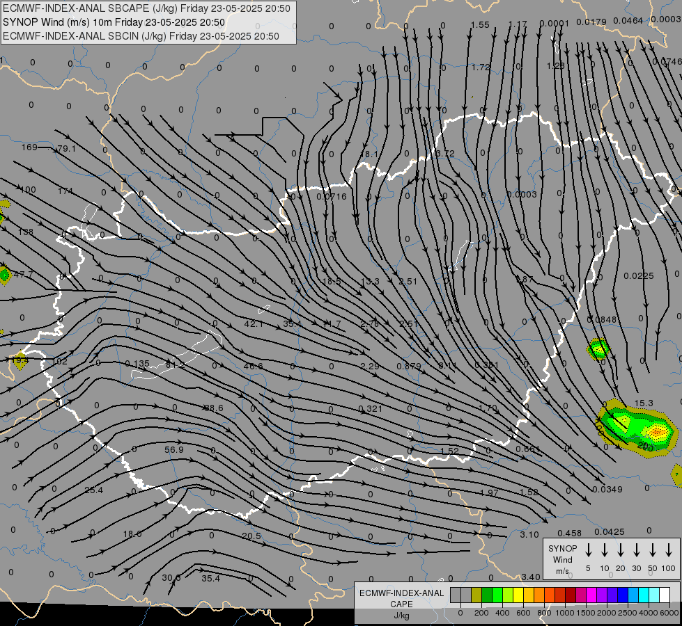682x626 pixels.
Task: Click the 5 m/s wind arrow symbol
Action: (589, 550)
